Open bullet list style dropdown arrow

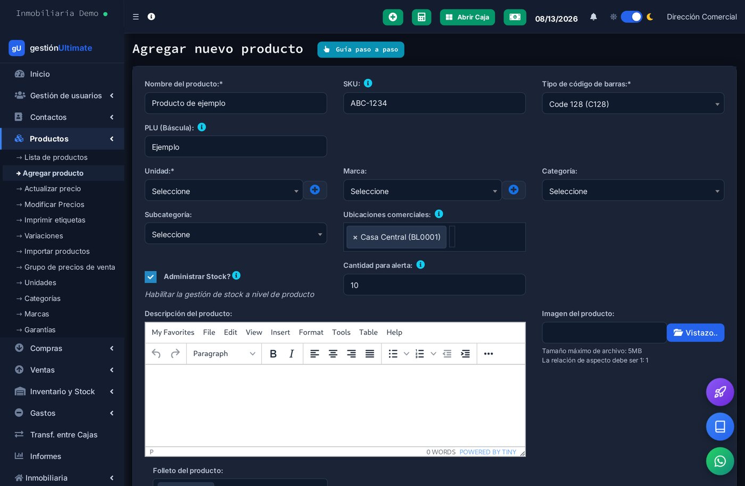point(407,353)
